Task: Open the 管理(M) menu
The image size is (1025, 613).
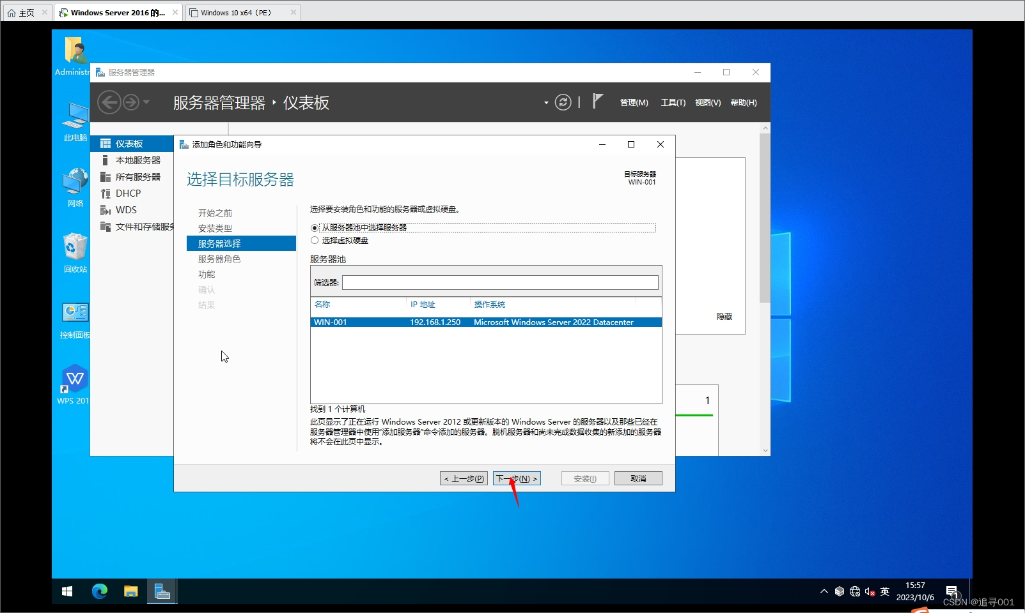Action: click(x=634, y=103)
